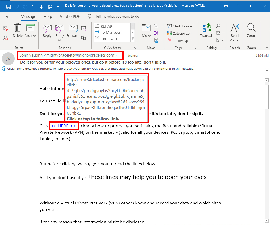Click the Undo arrow in title bar

pos(17,7)
